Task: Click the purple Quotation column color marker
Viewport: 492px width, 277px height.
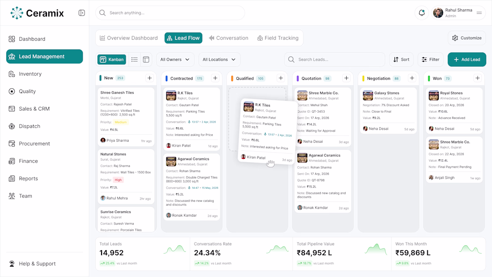Action: (298, 78)
